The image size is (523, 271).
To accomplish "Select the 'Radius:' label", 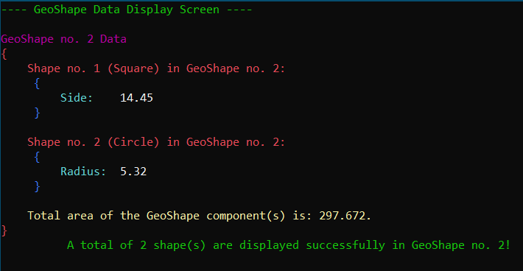I will click(x=83, y=172).
